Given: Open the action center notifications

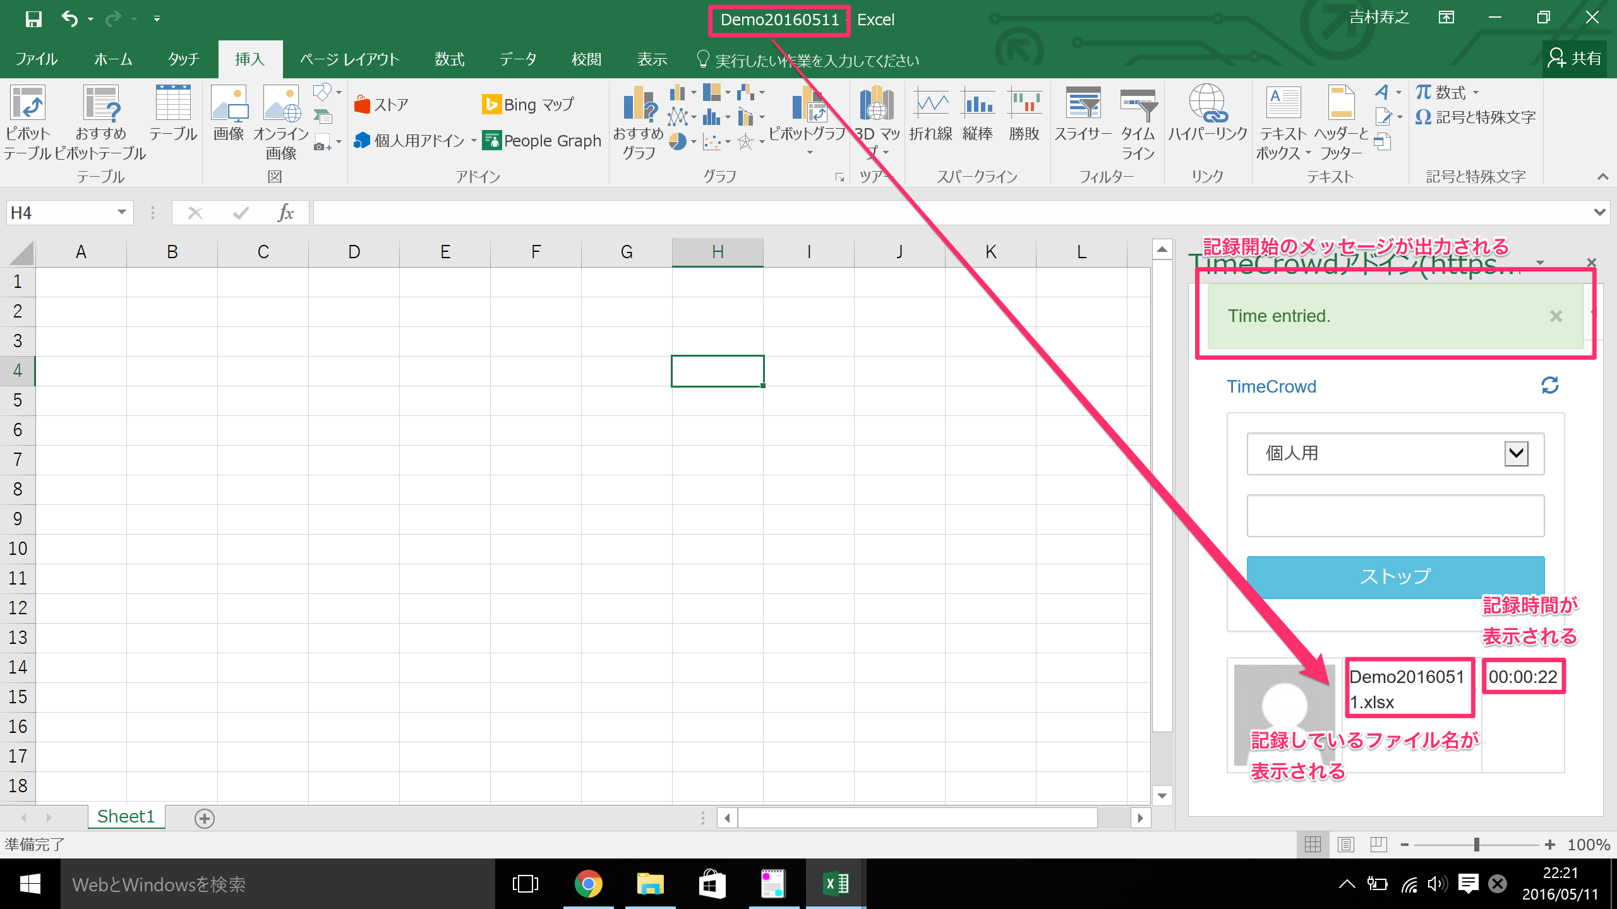Looking at the screenshot, I should 1468,884.
